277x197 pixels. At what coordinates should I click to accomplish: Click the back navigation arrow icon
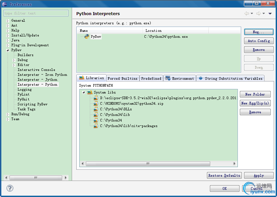247,13
